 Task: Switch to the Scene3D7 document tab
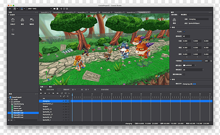(x=70, y=12)
